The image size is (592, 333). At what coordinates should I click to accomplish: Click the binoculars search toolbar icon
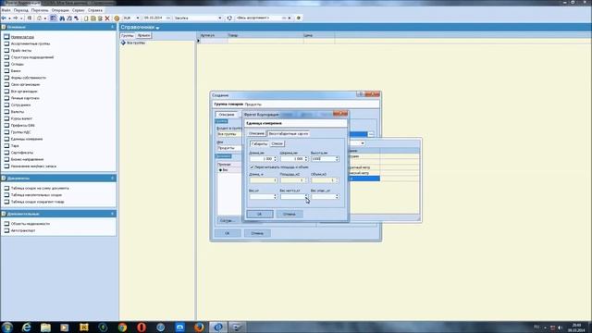tap(62, 18)
